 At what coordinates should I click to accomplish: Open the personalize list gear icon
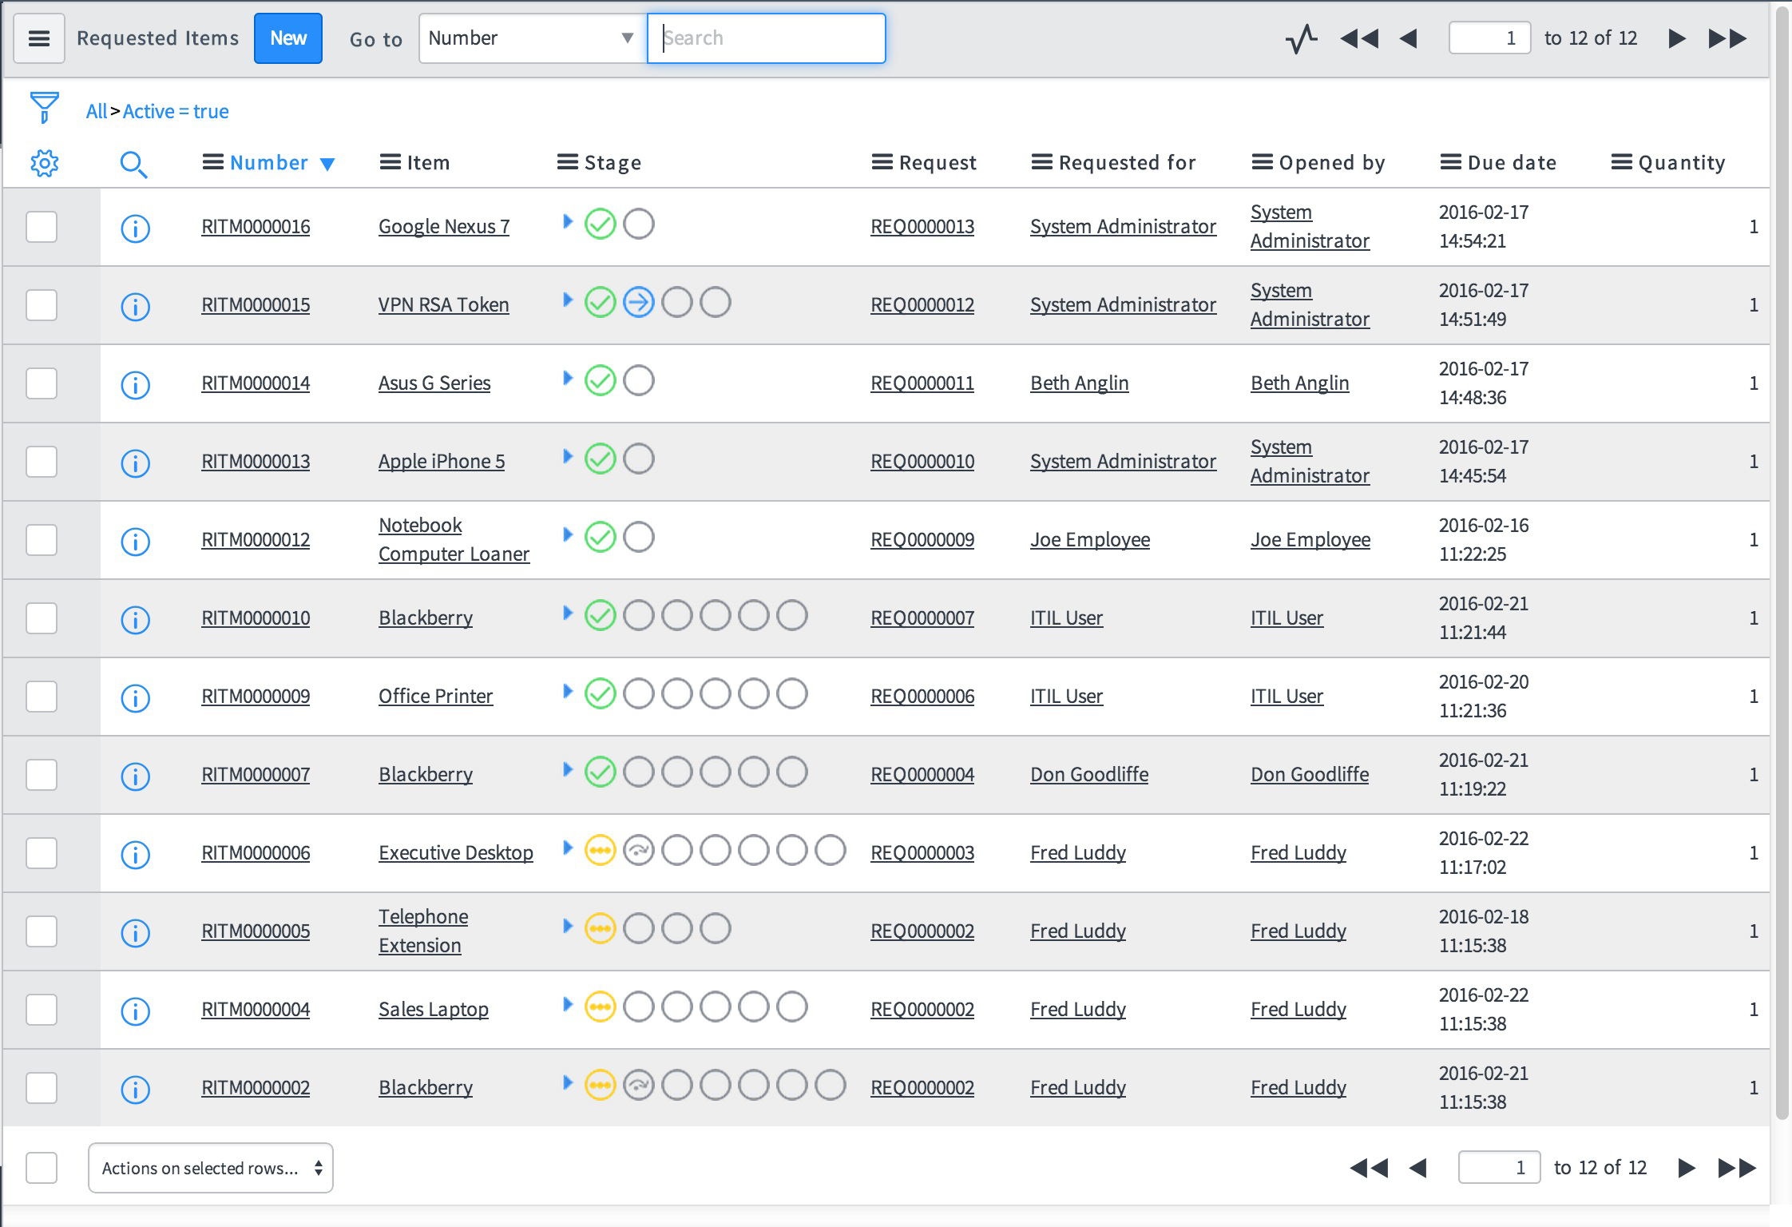45,163
